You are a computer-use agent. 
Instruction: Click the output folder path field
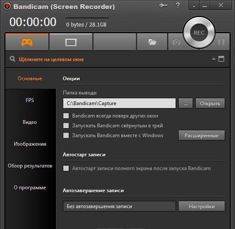coord(119,103)
